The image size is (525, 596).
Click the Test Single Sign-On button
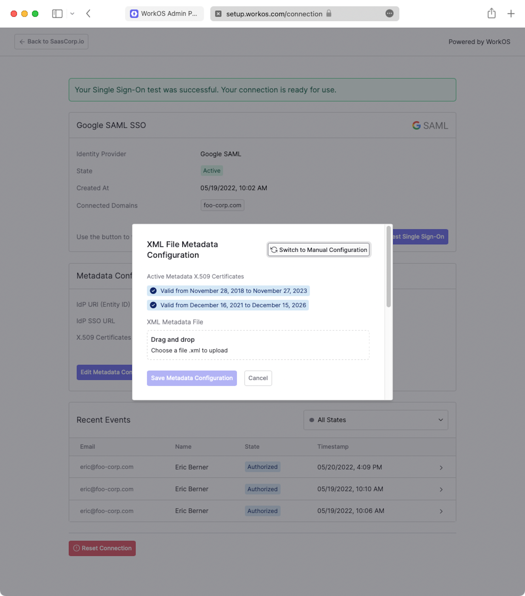[417, 236]
